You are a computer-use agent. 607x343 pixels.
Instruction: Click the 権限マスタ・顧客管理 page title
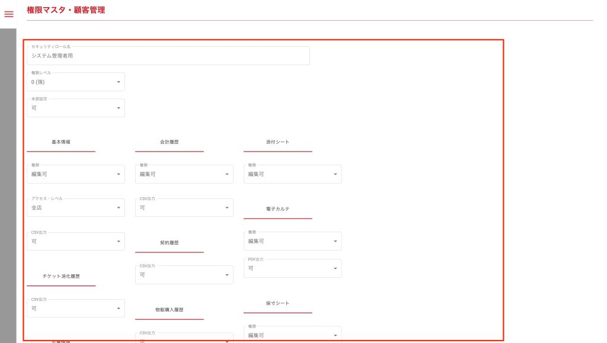66,10
